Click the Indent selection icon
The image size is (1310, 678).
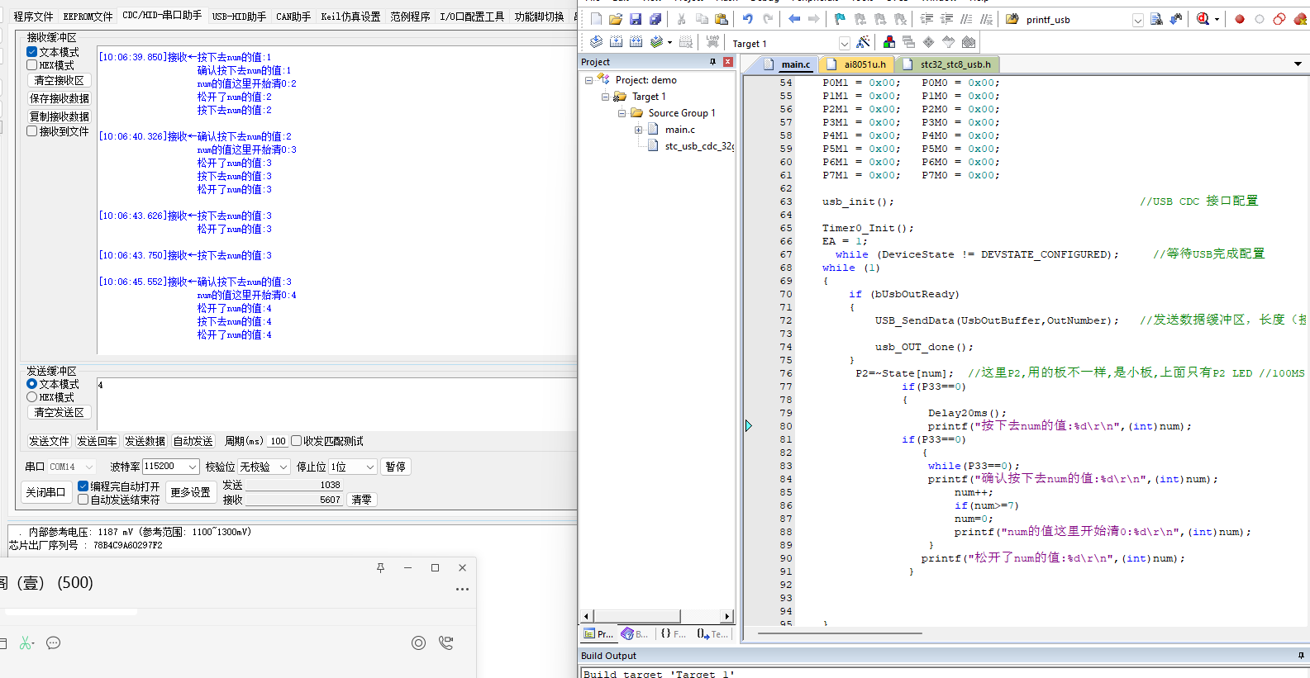tap(927, 19)
